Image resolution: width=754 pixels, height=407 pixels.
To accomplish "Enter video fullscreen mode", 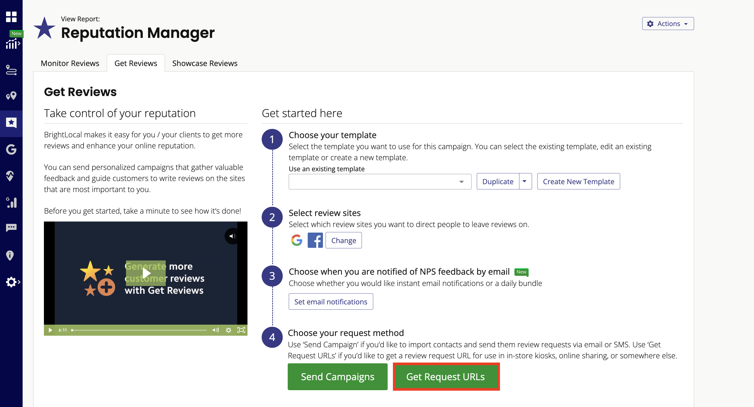I will click(241, 330).
